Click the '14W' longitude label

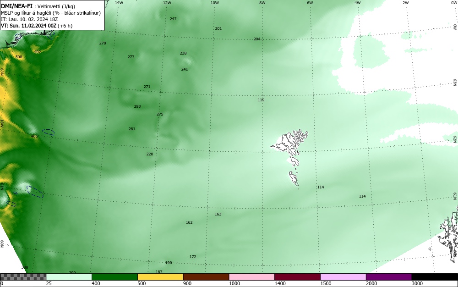[x=119, y=3]
